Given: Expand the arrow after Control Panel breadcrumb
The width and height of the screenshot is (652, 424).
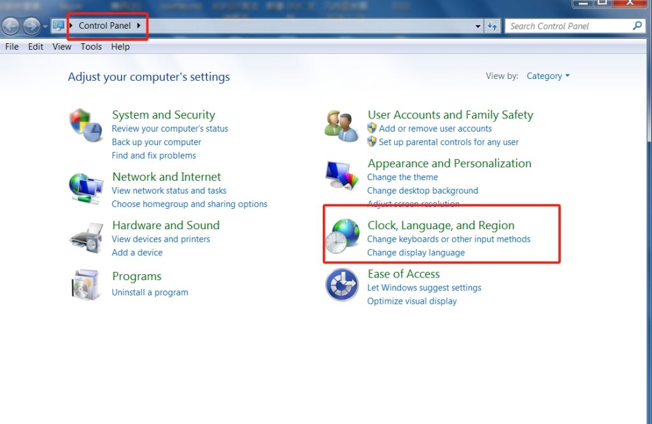Looking at the screenshot, I should click(x=138, y=25).
